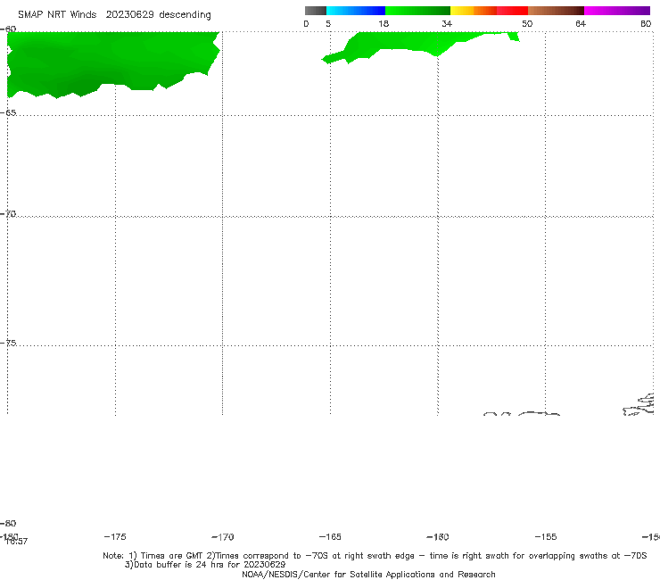The image size is (660, 580).
Task: Click the colorbar label '50'
Action: pyautogui.click(x=527, y=24)
